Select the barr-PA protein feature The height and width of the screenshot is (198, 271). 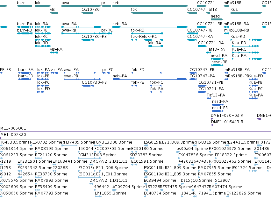pyautogui.click(x=25, y=73)
